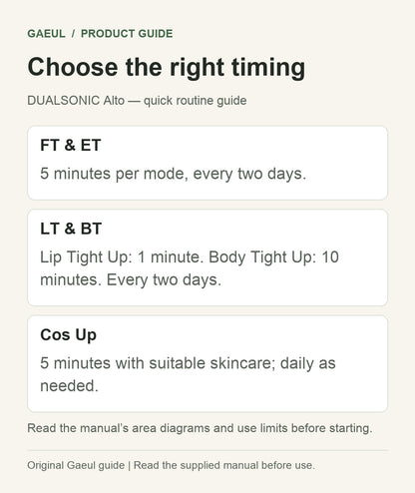Click the FT & ET card title
415x493 pixels.
point(71,146)
